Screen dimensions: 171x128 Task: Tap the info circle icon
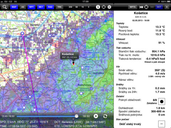tap(98, 7)
